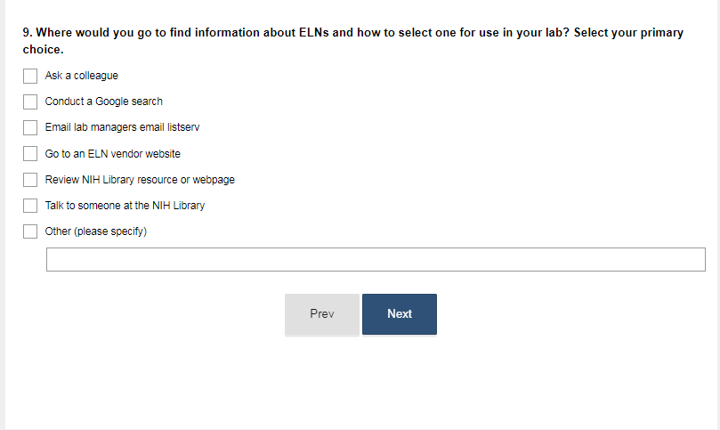720x430 pixels.
Task: Enable the 'Go to an ELN vendor website' checkbox
Action: point(30,153)
